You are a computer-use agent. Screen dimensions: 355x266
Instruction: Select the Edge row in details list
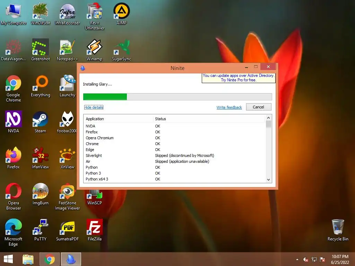pyautogui.click(x=175, y=150)
